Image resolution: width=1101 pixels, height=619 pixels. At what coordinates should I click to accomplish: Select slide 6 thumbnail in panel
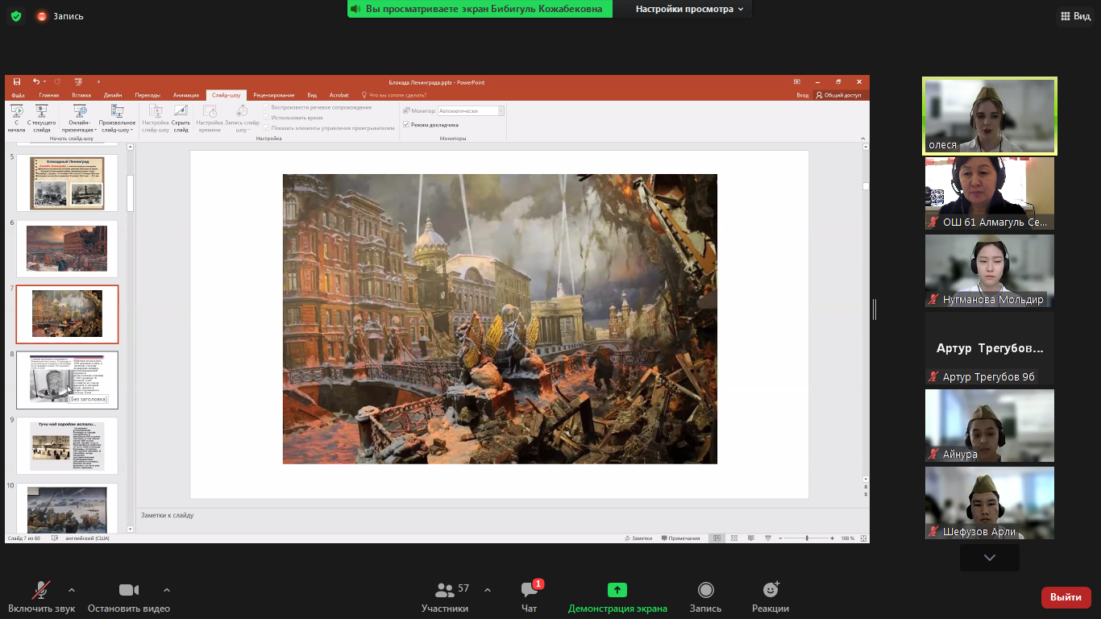(x=67, y=248)
